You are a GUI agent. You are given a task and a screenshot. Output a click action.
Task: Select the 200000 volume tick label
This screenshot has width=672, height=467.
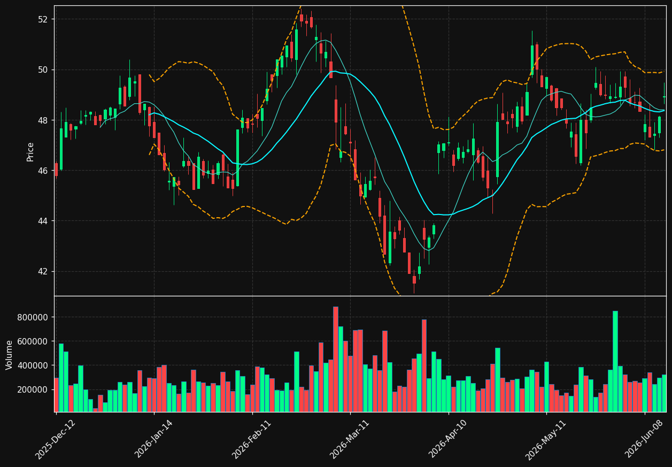point(32,389)
